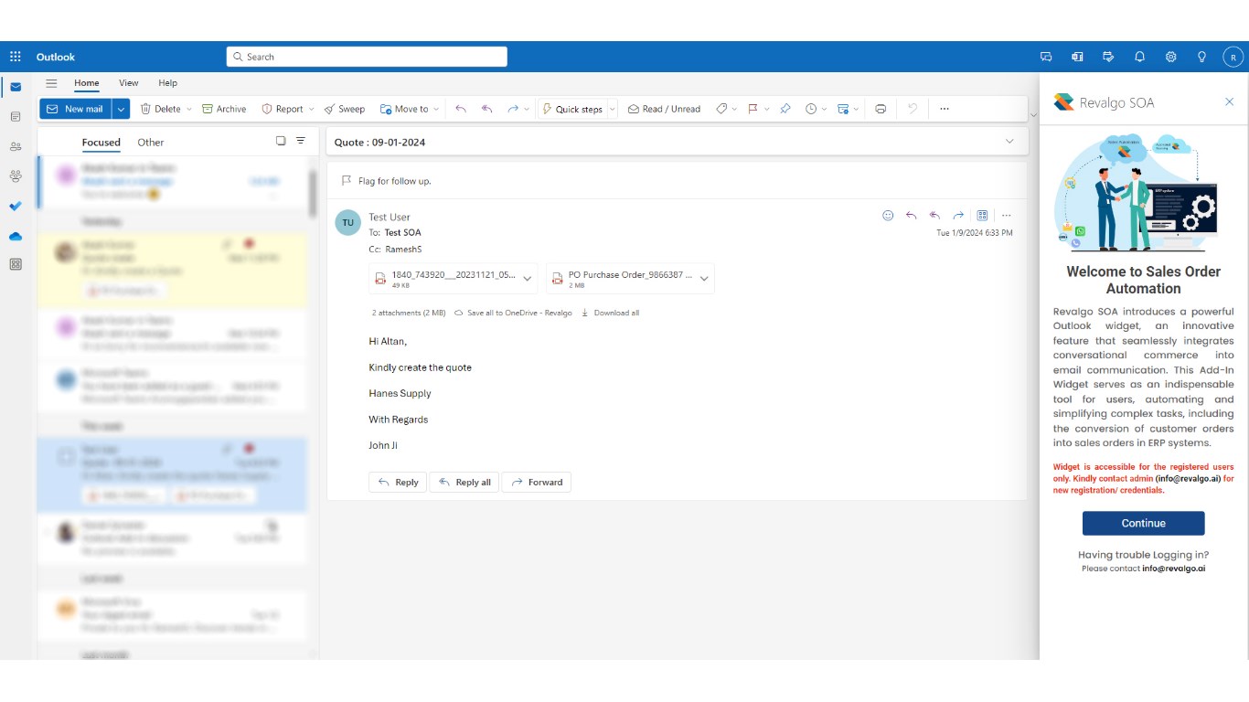
Task: Open Tips lightbulb icon
Action: click(1201, 57)
